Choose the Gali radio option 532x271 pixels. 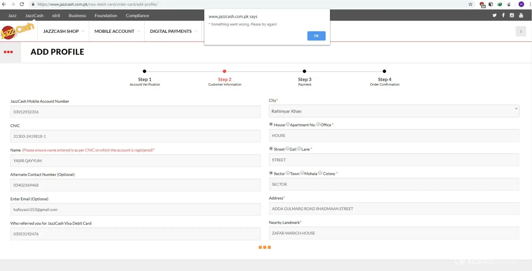click(287, 149)
